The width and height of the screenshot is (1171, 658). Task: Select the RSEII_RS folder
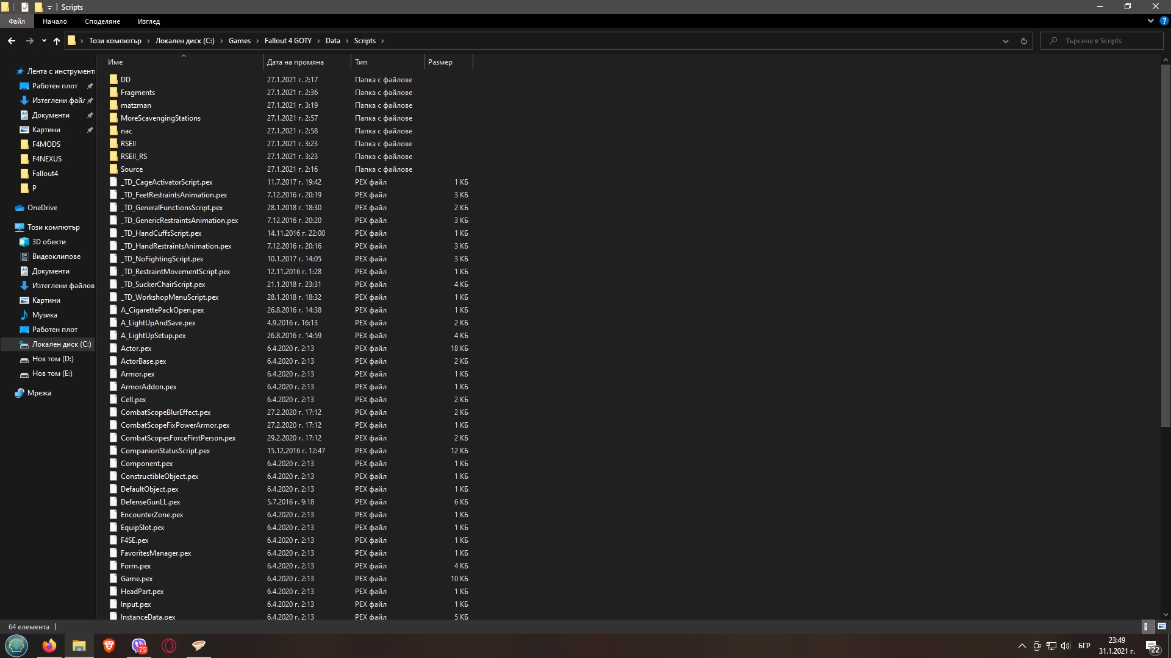click(x=134, y=157)
